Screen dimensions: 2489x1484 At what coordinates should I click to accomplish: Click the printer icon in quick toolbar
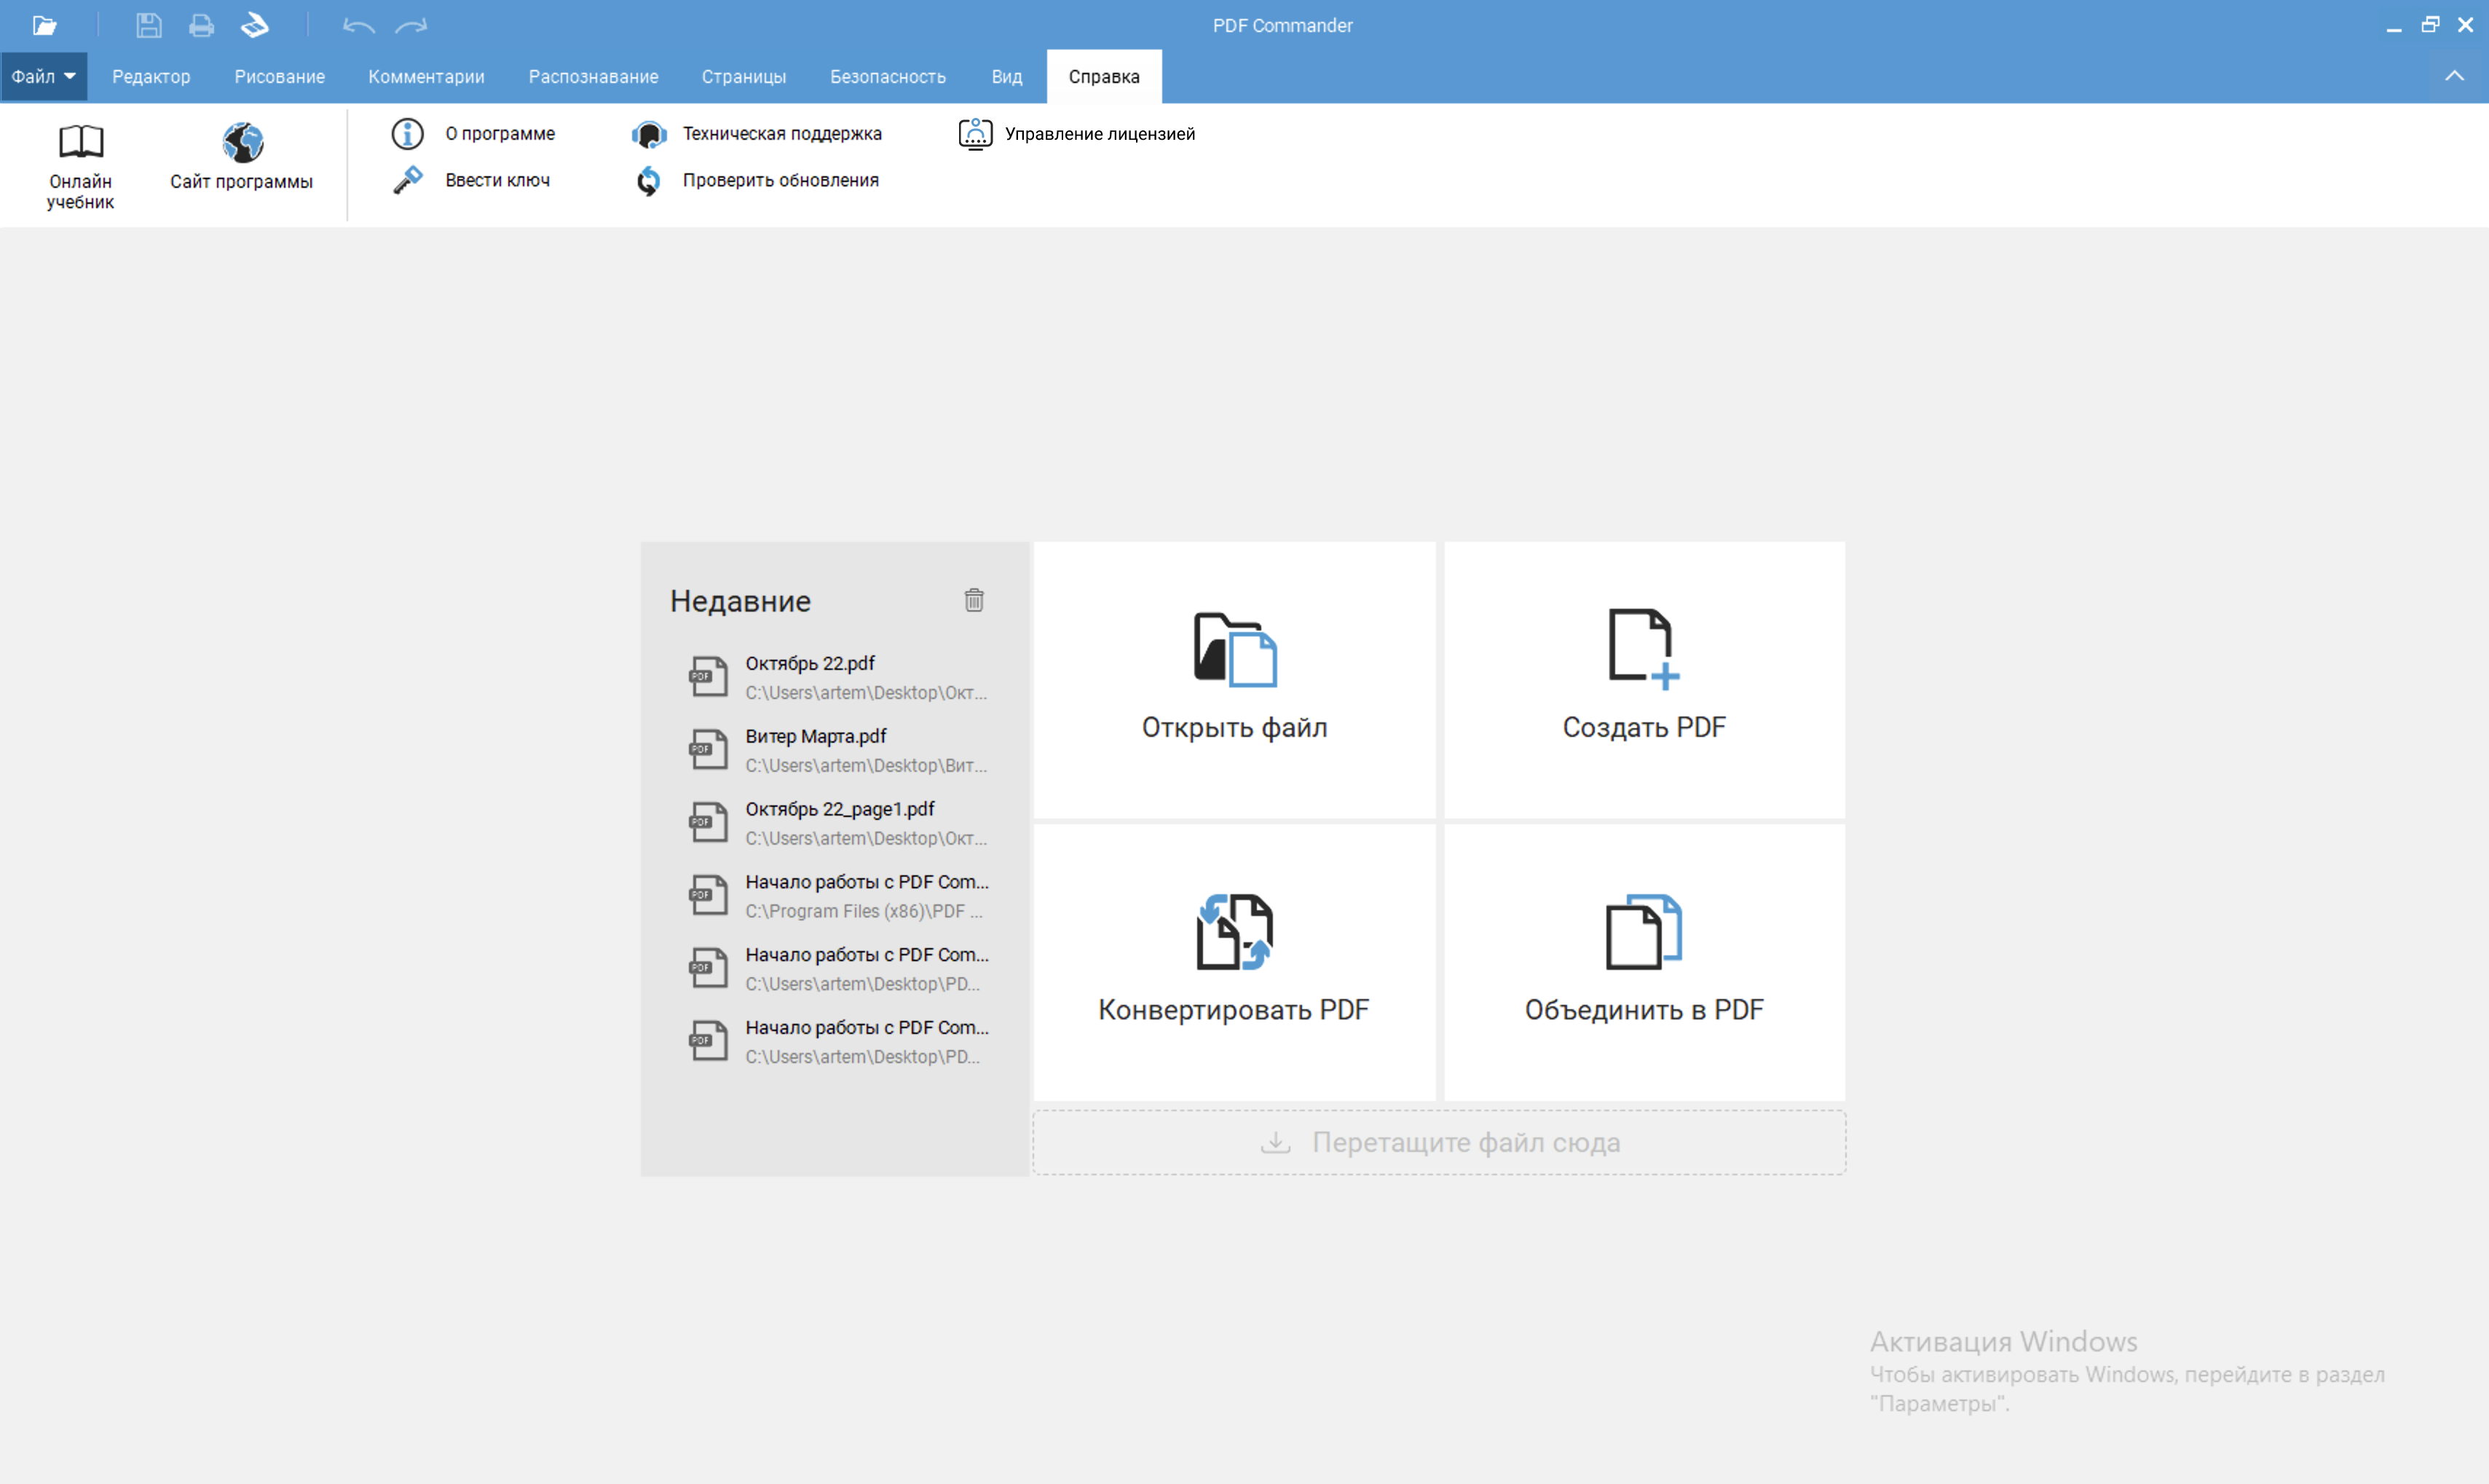[x=201, y=25]
